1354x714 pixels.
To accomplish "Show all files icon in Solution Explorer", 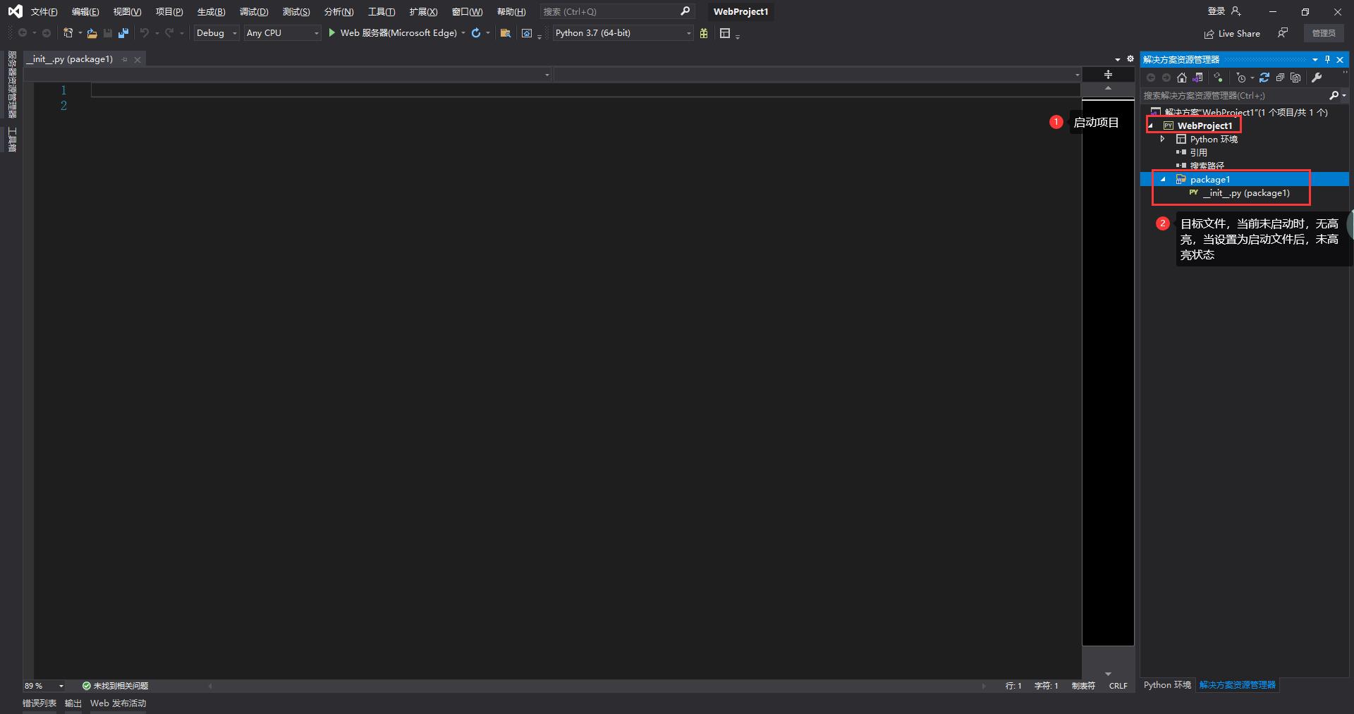I will (x=1295, y=78).
